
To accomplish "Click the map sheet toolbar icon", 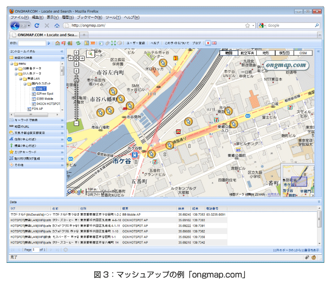I will pos(87,43).
